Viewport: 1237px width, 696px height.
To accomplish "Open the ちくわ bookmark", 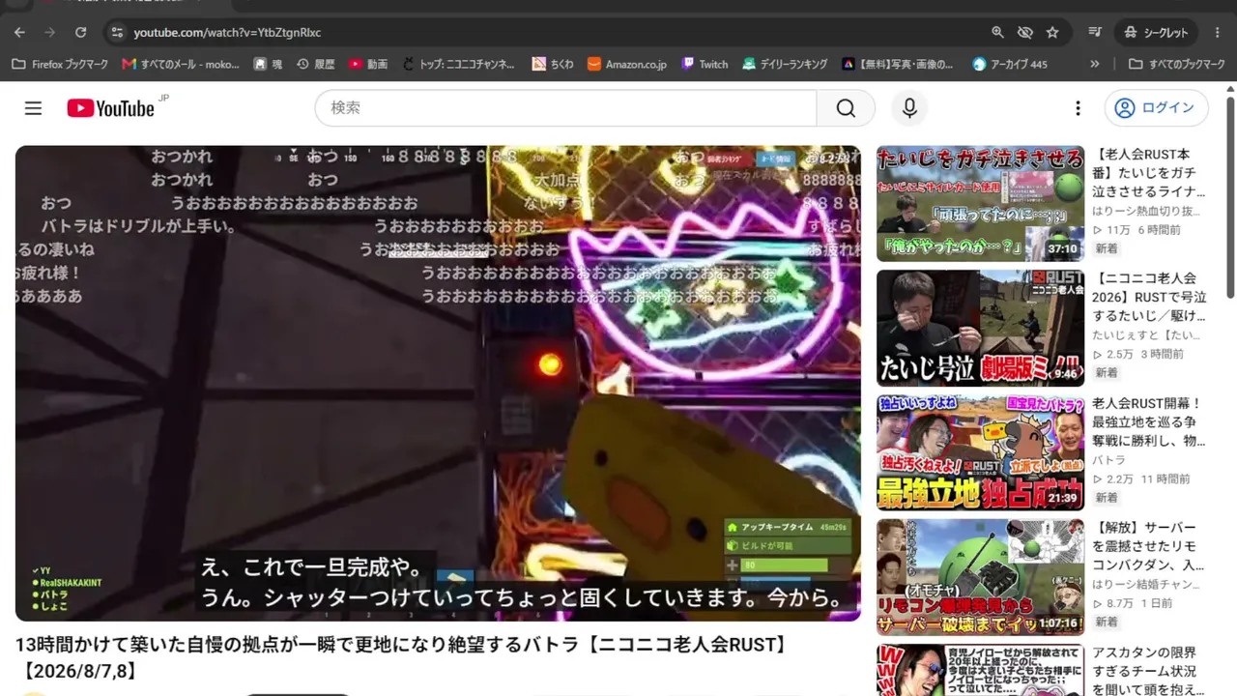I will tap(553, 64).
